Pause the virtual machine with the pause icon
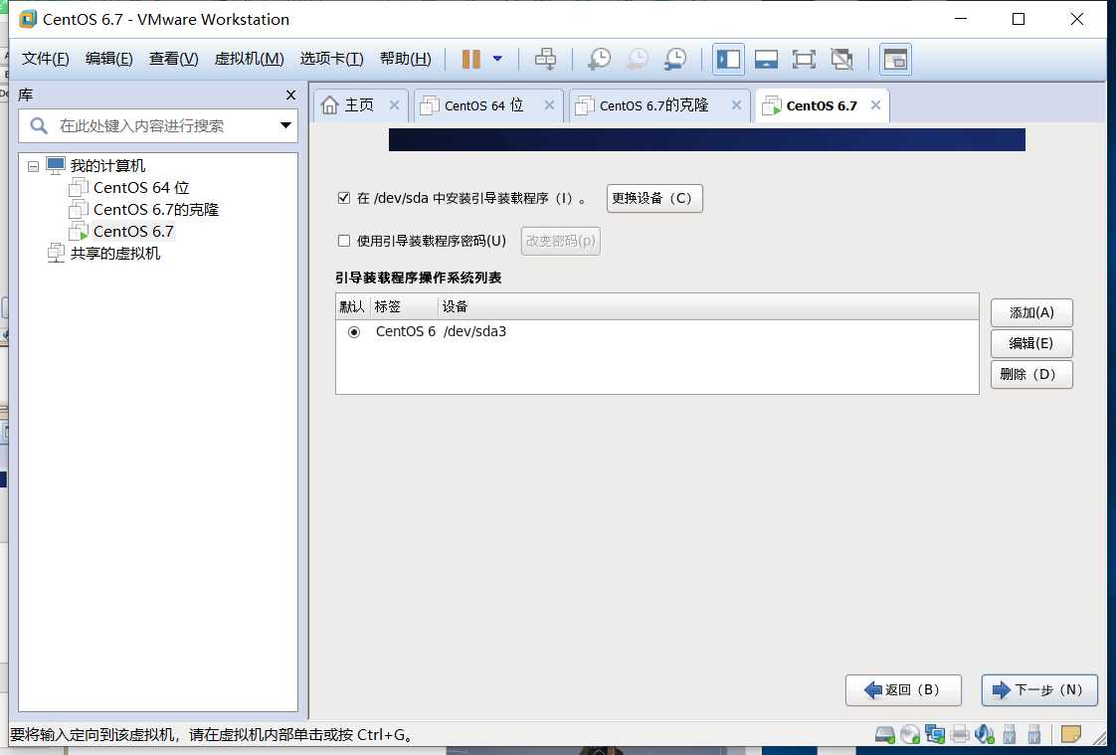 pyautogui.click(x=471, y=59)
